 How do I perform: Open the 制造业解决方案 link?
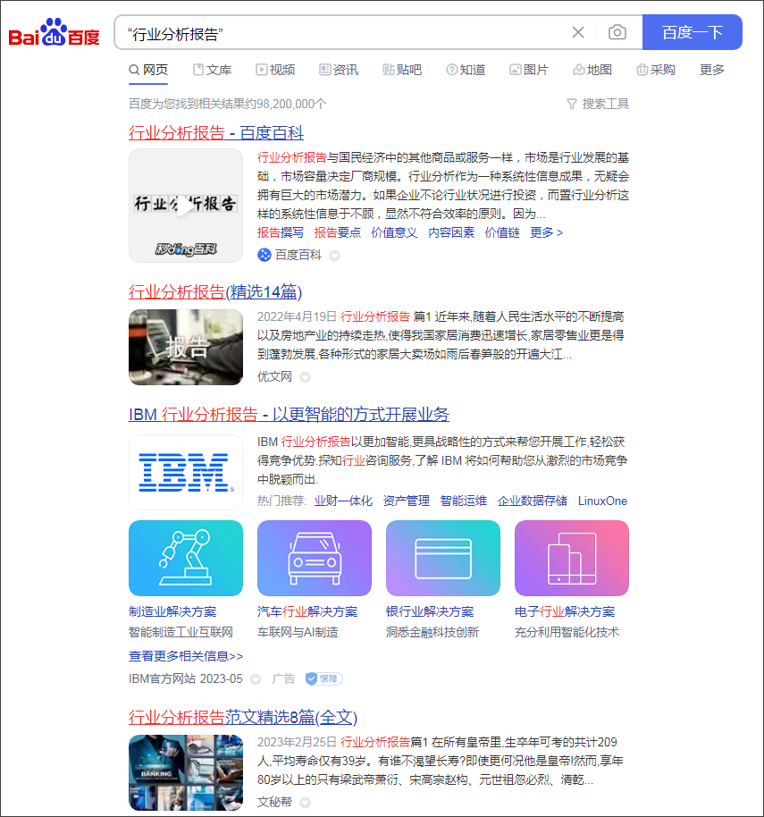click(172, 611)
